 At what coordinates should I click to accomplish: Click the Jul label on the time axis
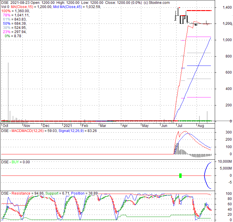(x=180, y=126)
